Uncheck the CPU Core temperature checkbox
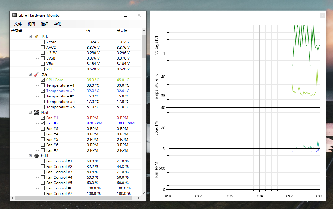Image resolution: width=333 pixels, height=209 pixels. [x=43, y=80]
